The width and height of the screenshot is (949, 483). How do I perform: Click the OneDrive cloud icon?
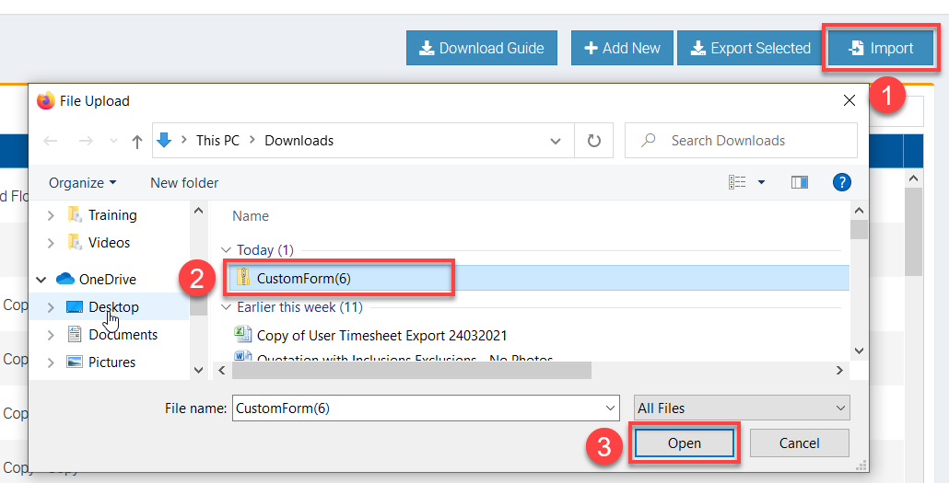(65, 279)
